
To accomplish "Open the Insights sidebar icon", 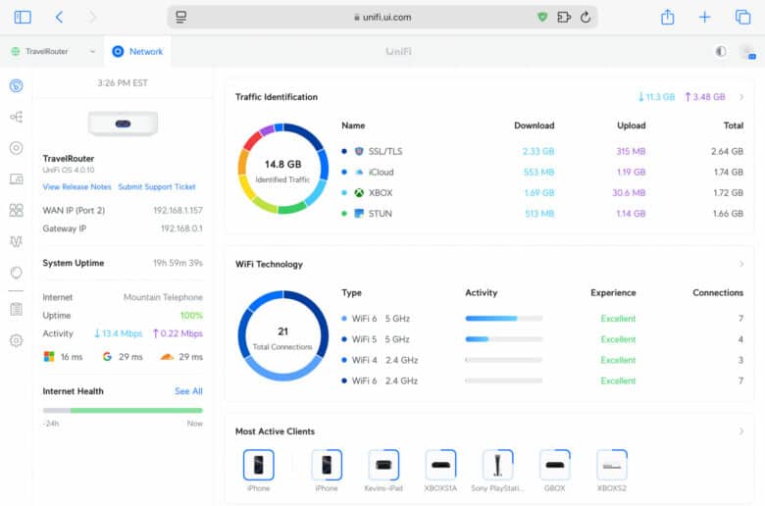I will (16, 273).
